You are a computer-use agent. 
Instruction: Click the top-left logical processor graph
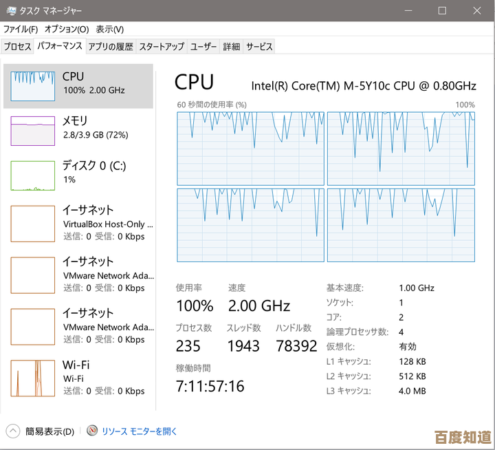tap(251, 149)
